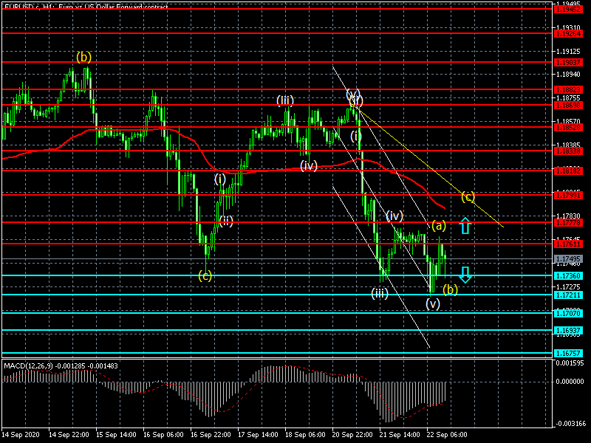Click white (i) label beside the 20 Sep drop
This screenshot has height=443, width=591.
coord(356,136)
